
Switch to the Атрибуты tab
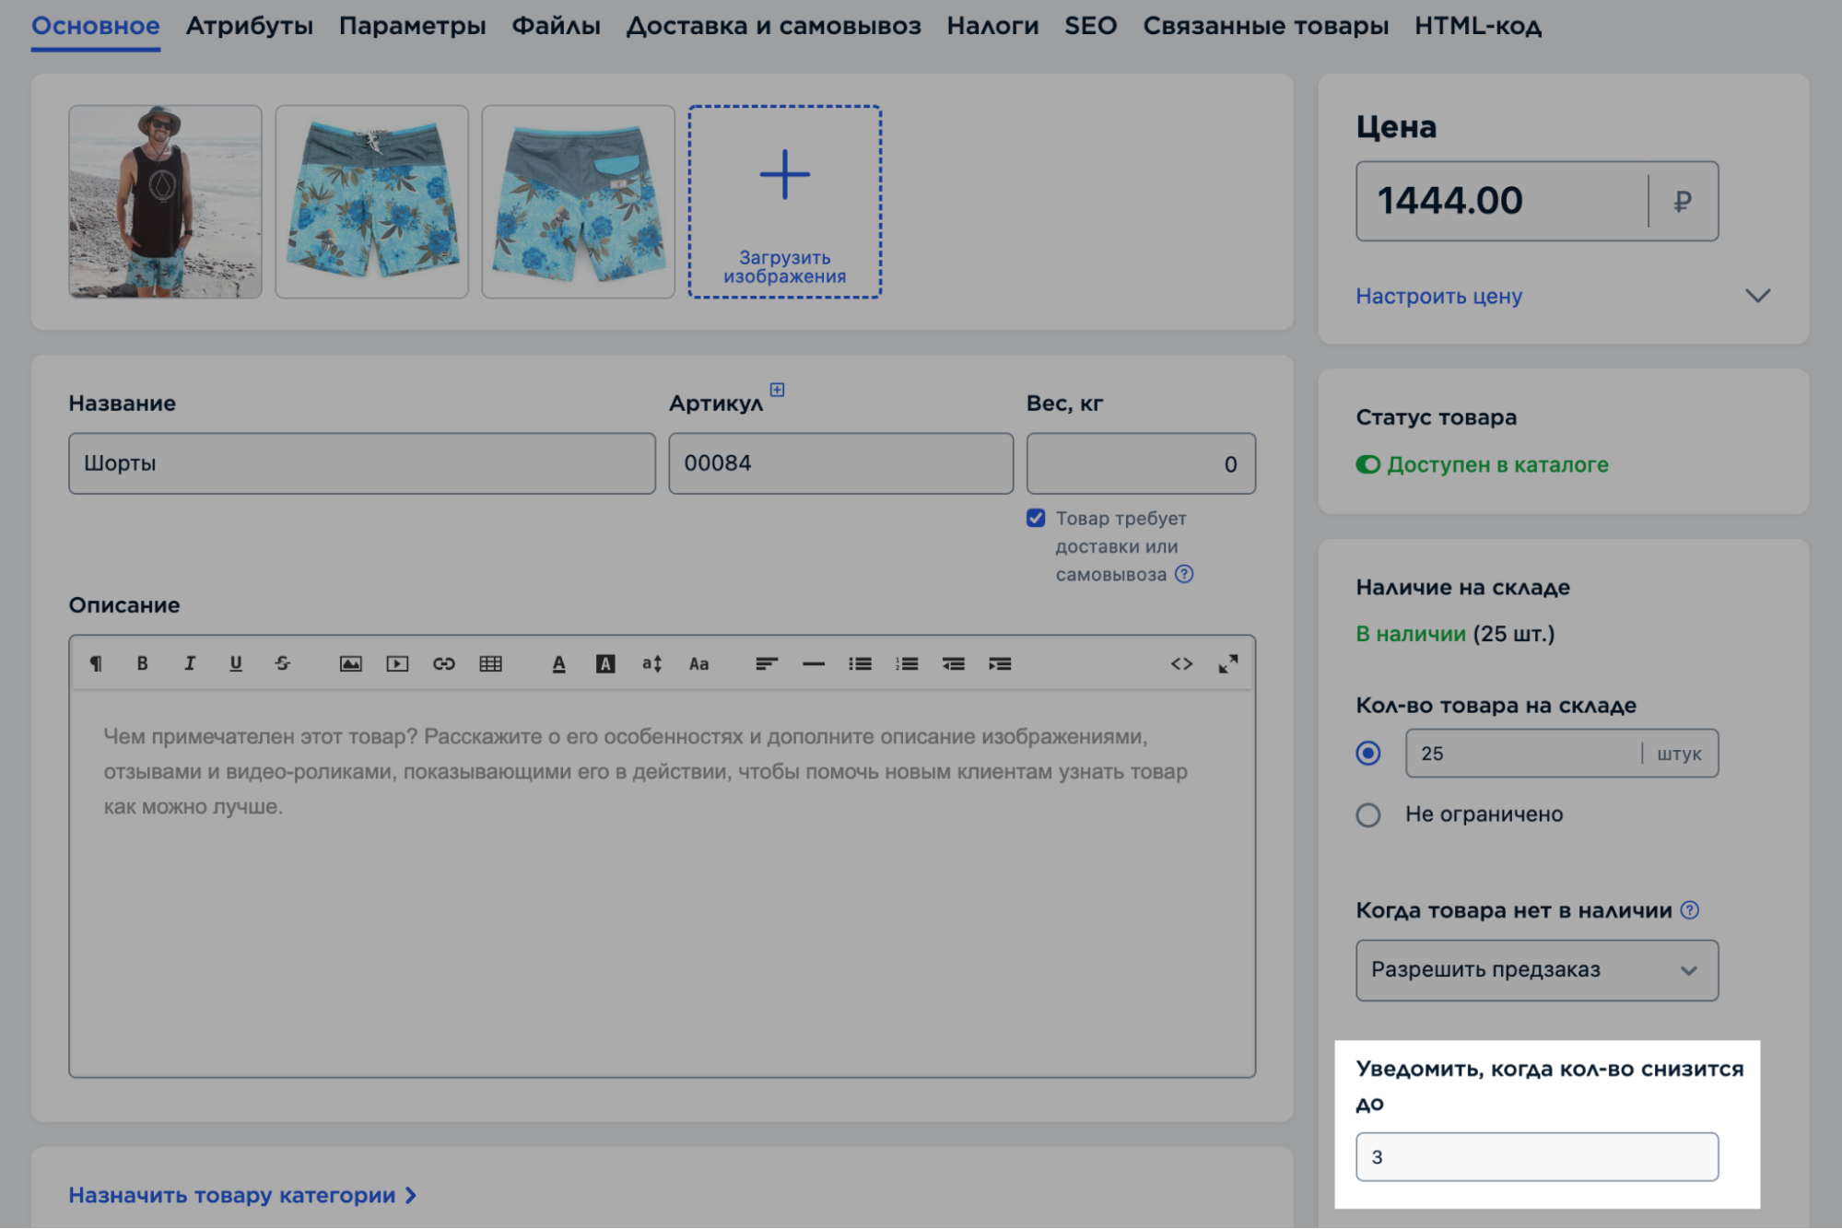(x=250, y=26)
